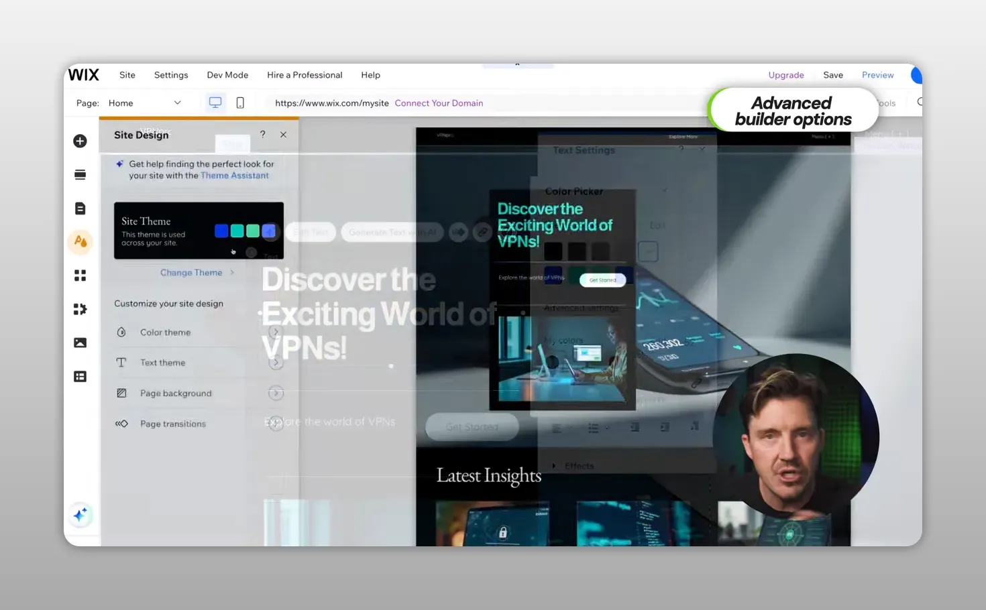Open the Settings menu
This screenshot has width=986, height=610.
click(x=171, y=75)
